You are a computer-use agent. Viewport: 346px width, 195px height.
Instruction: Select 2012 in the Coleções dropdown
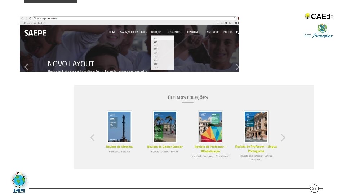[162, 53]
